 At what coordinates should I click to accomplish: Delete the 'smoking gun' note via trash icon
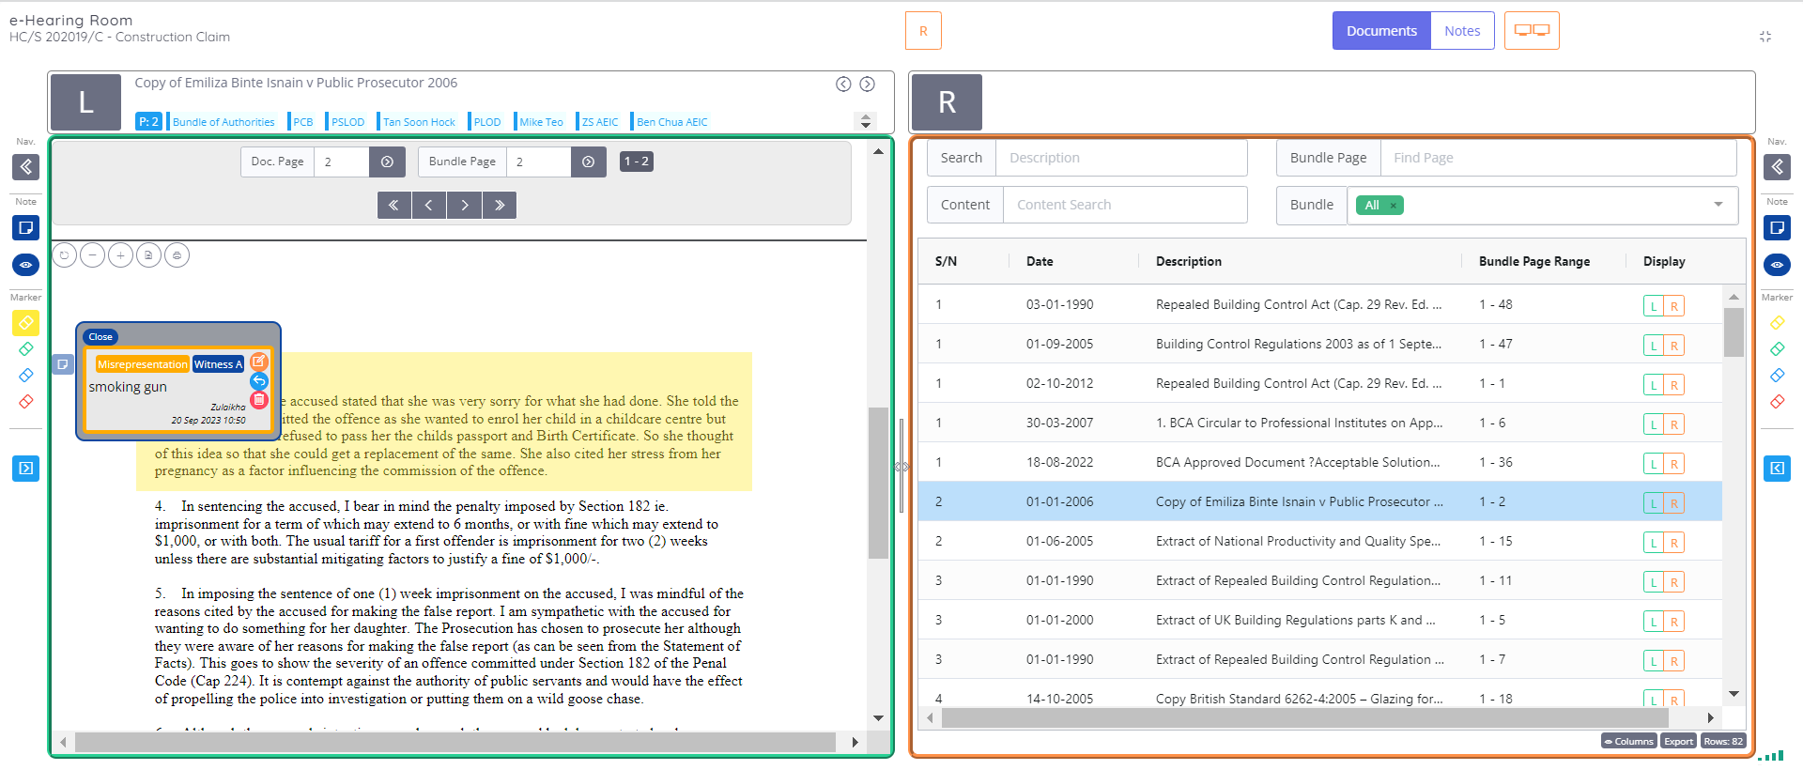click(x=259, y=400)
